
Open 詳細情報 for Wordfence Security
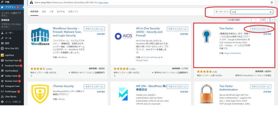point(101,34)
